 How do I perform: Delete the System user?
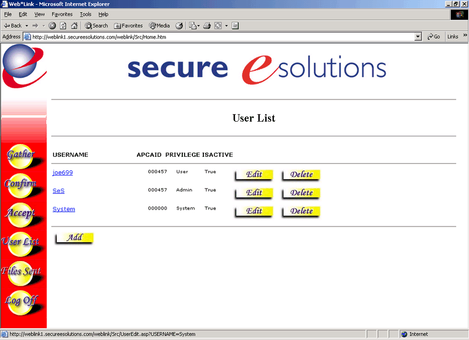(301, 211)
